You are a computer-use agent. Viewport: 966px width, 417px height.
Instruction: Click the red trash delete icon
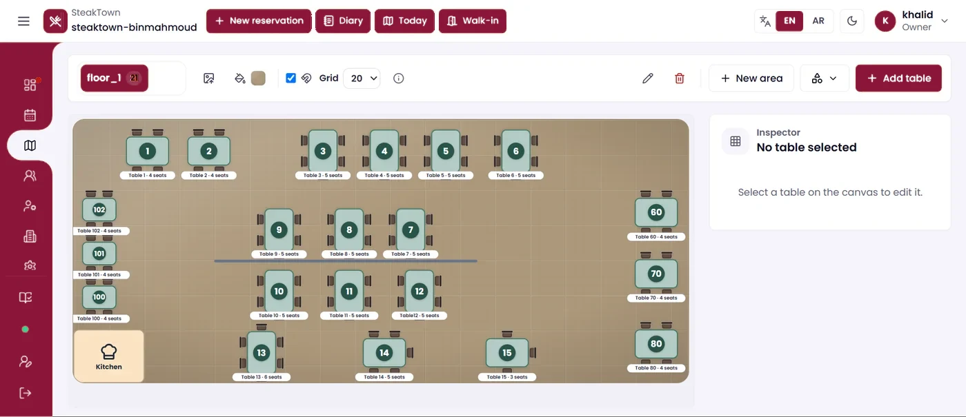point(680,79)
